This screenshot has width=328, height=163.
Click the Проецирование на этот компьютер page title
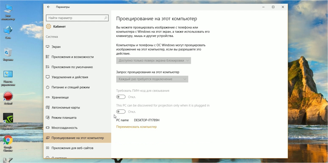click(x=157, y=19)
